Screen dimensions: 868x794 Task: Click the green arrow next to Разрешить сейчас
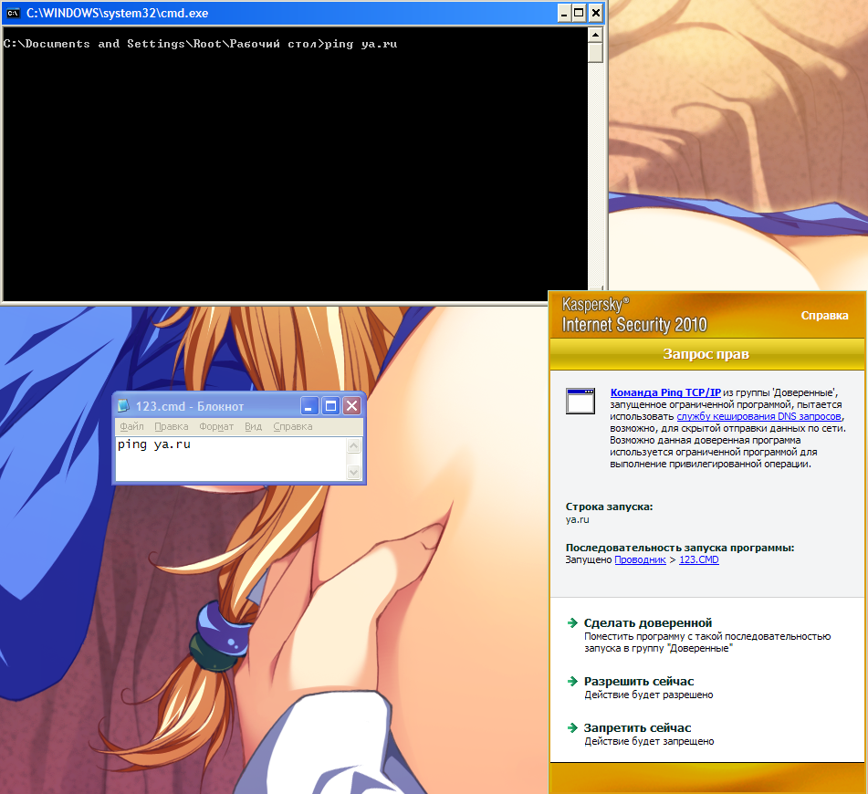pos(573,681)
